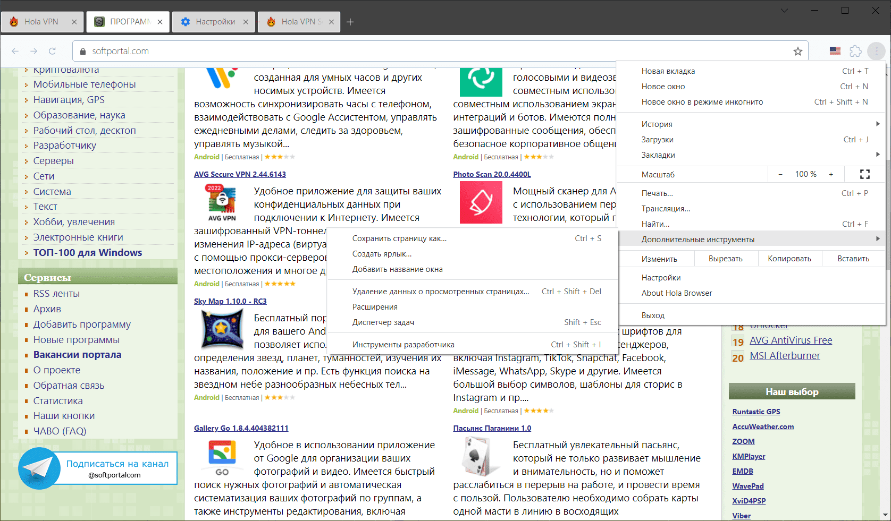891x521 pixels.
Task: Choose Найти... from the menu
Action: click(x=751, y=224)
